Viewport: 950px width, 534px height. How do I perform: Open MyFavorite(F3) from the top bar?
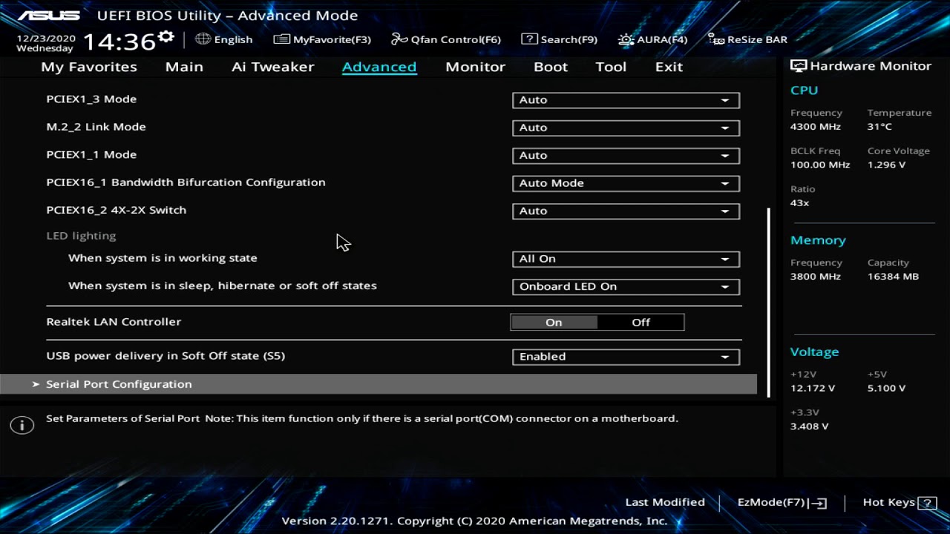pyautogui.click(x=322, y=39)
